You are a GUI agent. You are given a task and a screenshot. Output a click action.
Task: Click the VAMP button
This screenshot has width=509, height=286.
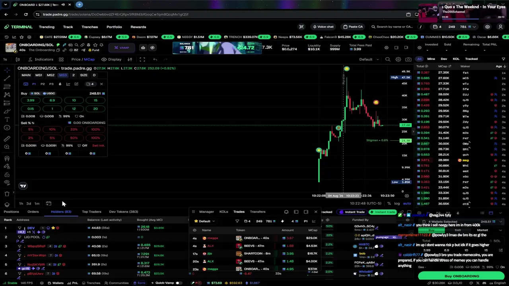pyautogui.click(x=121, y=48)
